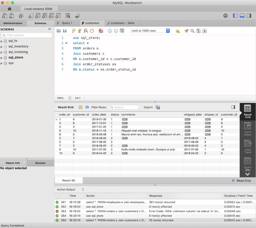Create a new function icon

point(58,16)
